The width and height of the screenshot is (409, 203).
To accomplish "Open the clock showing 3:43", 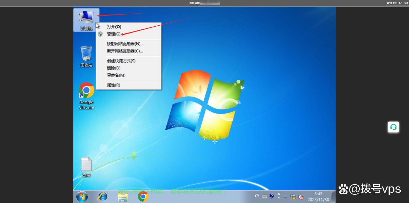I will pos(318,197).
